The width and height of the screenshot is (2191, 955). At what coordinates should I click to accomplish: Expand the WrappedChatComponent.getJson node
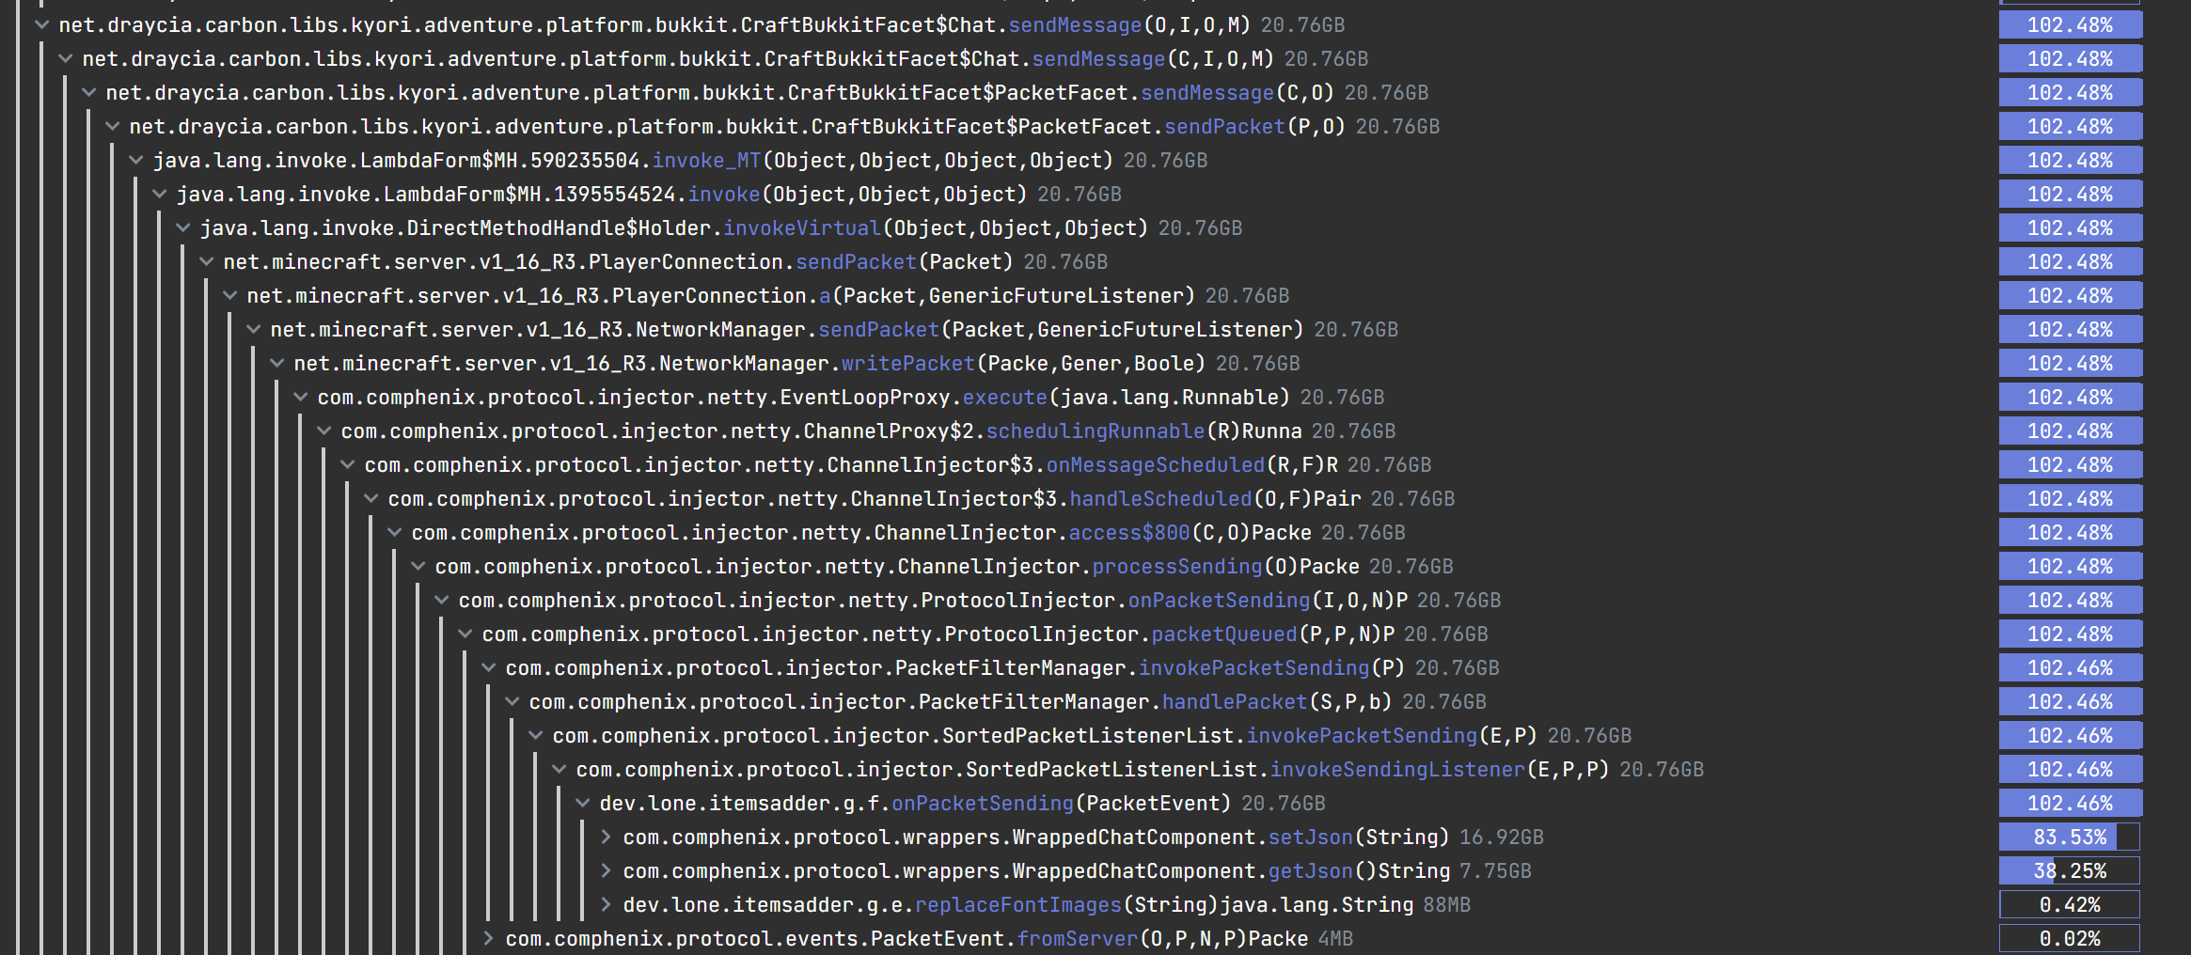coord(605,870)
